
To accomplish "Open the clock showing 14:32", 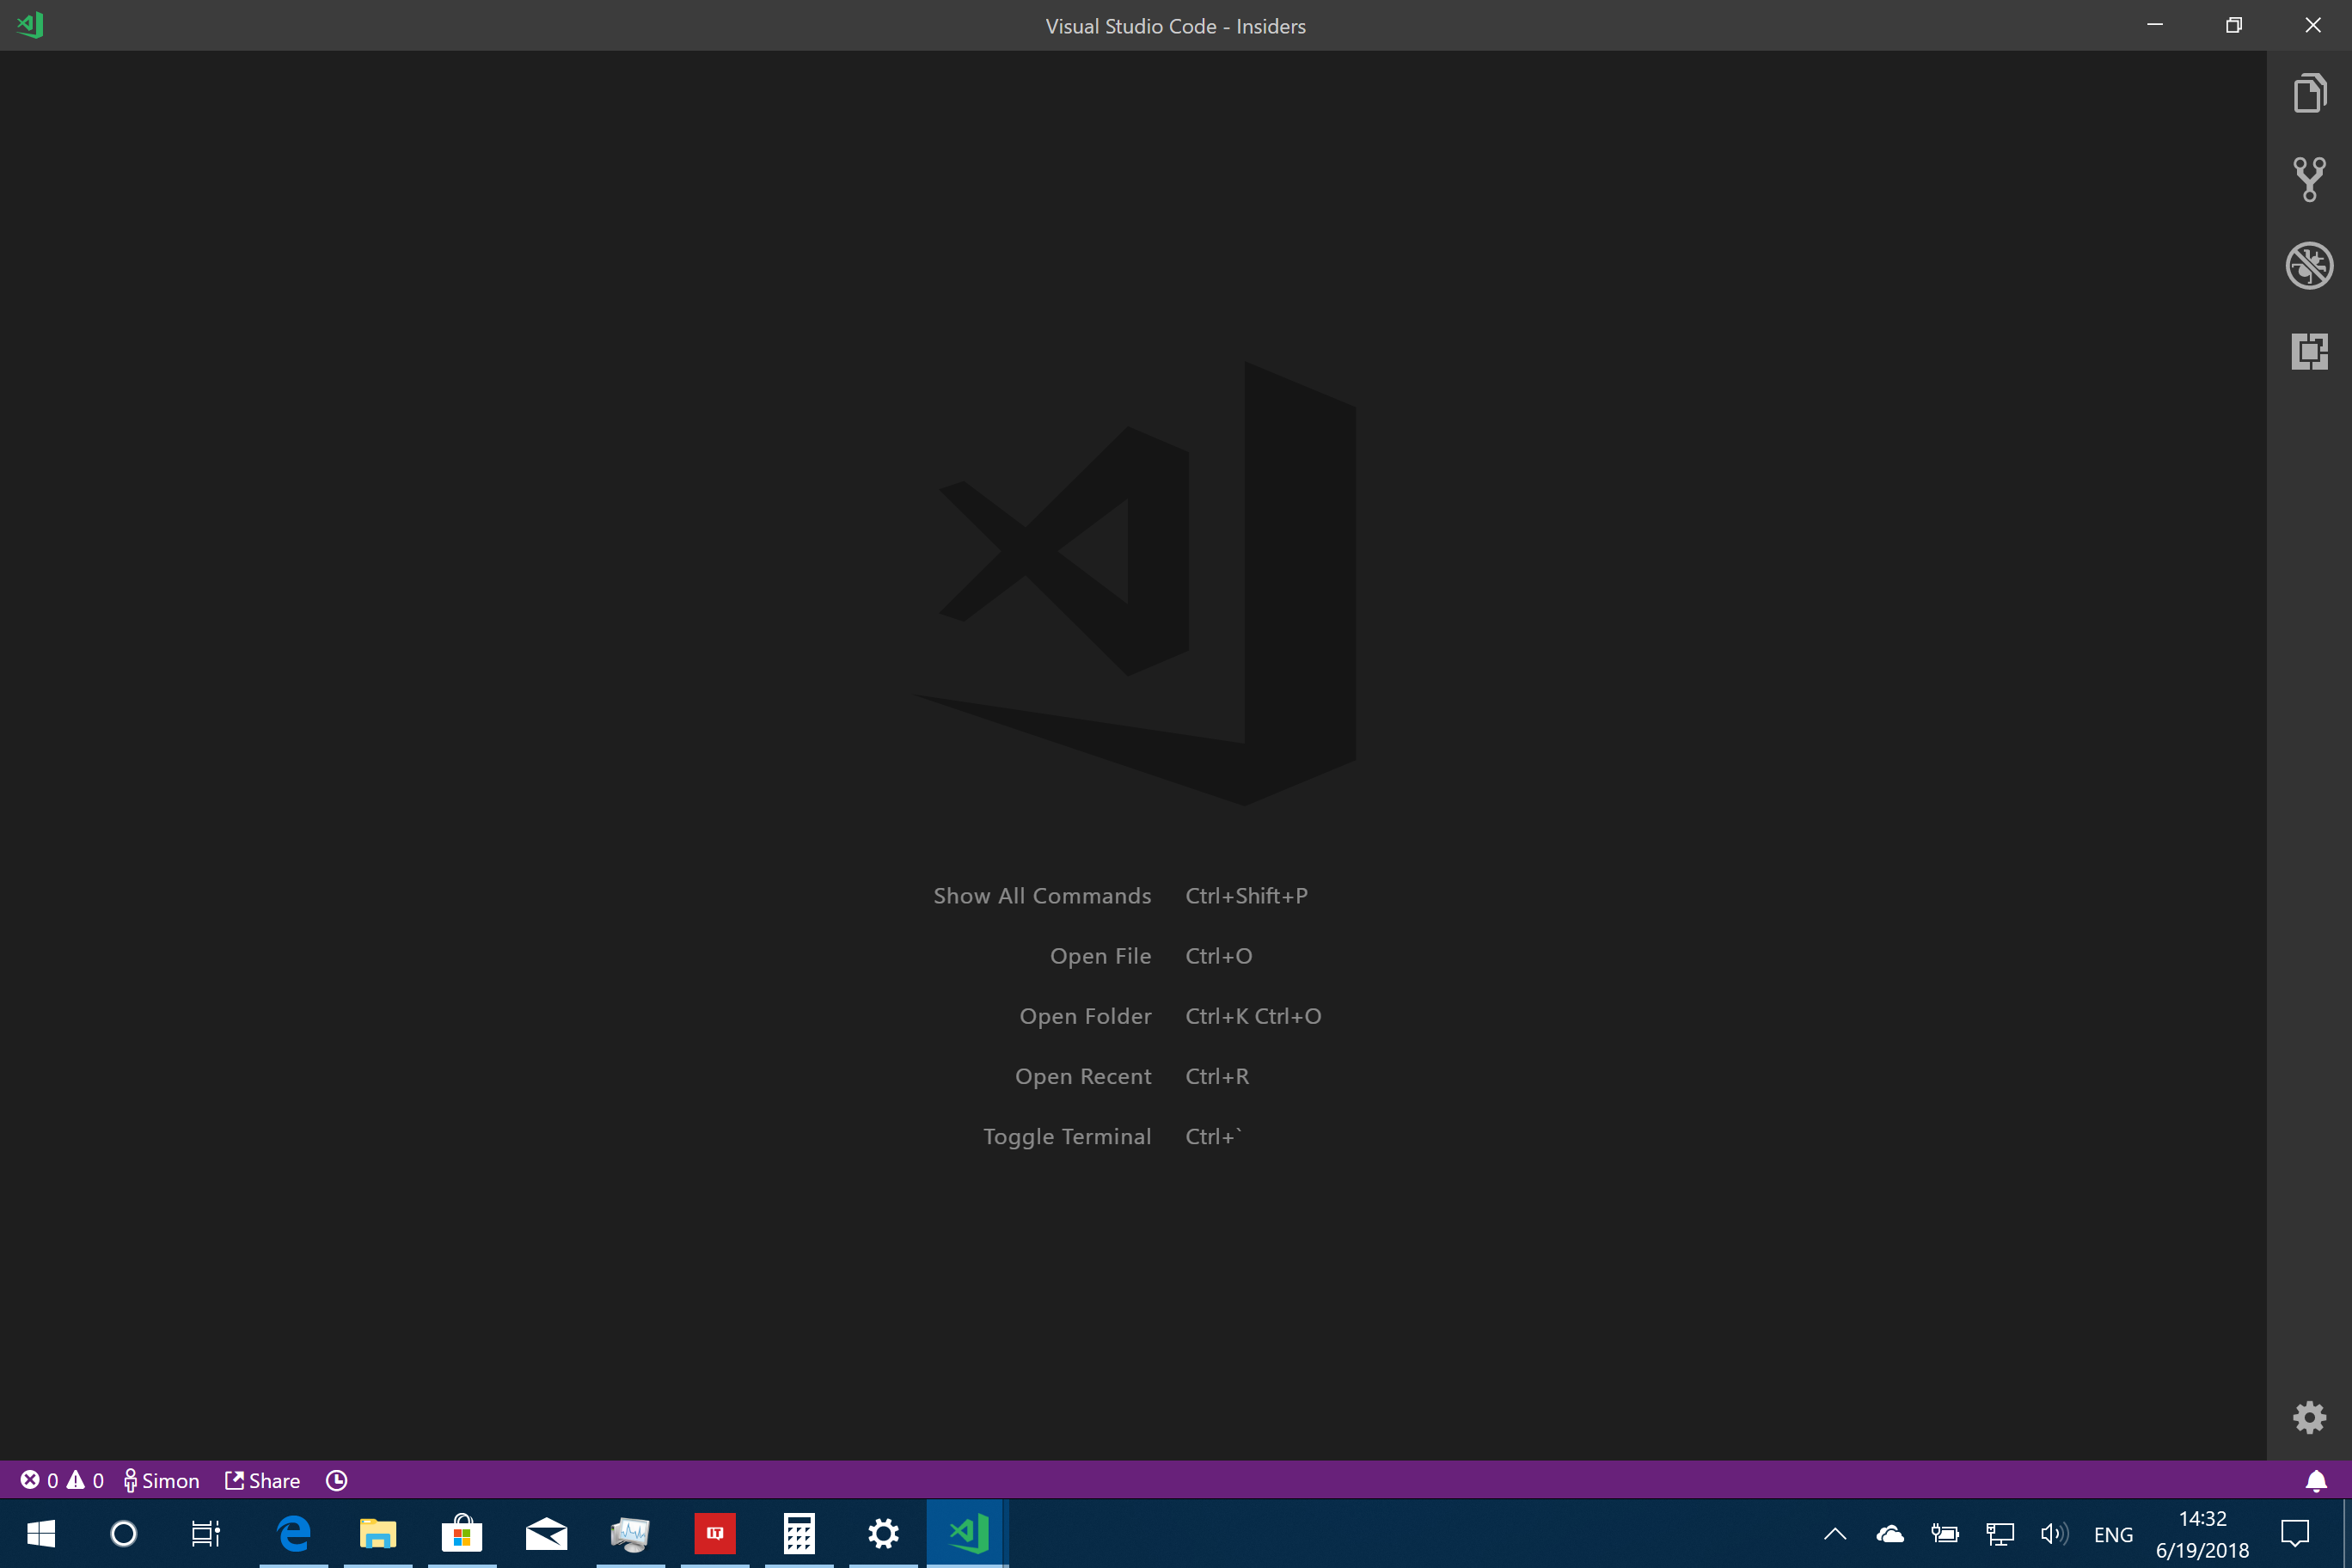I will click(2202, 1534).
